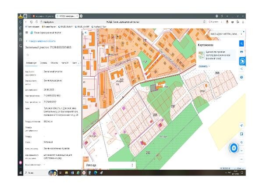
Task: Click the area value '862 кв. м'
Action: click(x=48, y=122)
